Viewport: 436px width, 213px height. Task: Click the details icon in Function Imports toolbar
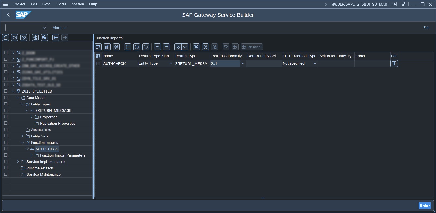pos(107,47)
